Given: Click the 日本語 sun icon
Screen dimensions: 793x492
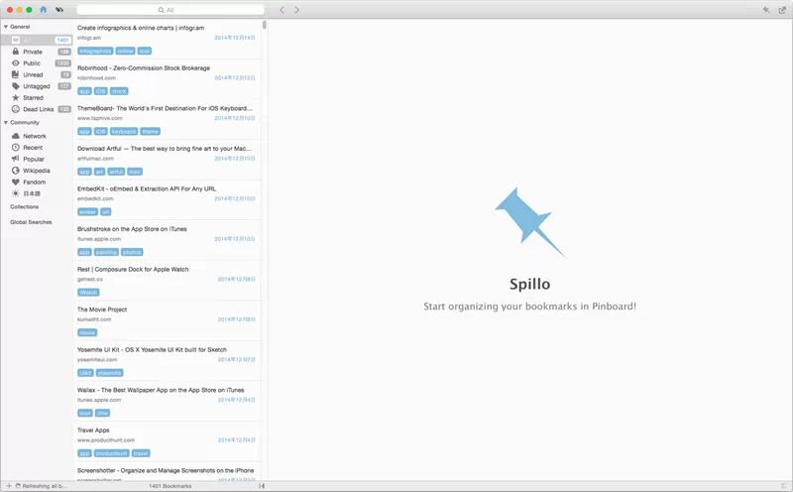Looking at the screenshot, I should tap(16, 193).
